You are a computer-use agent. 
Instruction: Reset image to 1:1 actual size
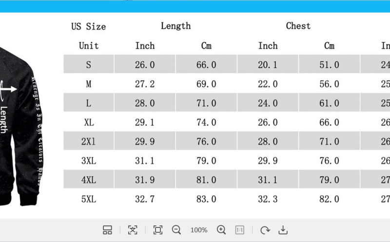coord(240,230)
